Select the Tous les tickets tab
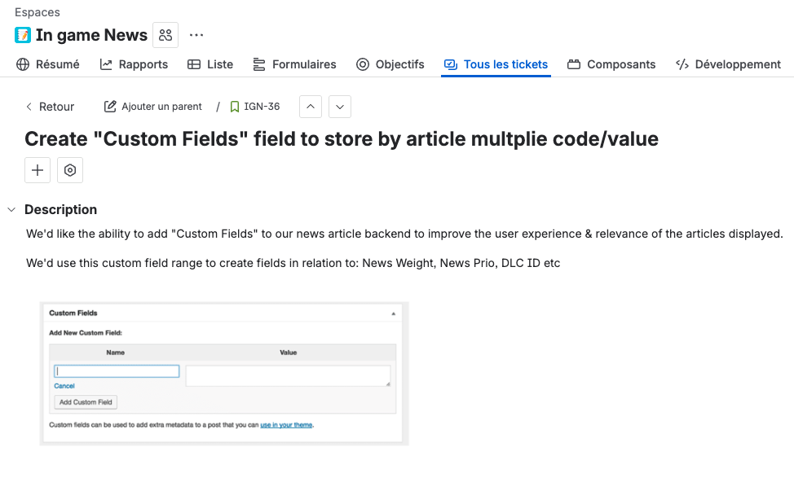The height and width of the screenshot is (486, 794). point(496,64)
